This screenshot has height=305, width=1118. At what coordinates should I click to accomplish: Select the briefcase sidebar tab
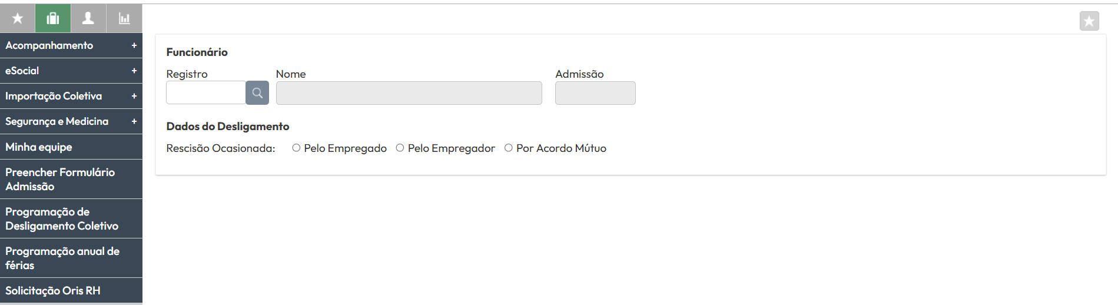(53, 18)
